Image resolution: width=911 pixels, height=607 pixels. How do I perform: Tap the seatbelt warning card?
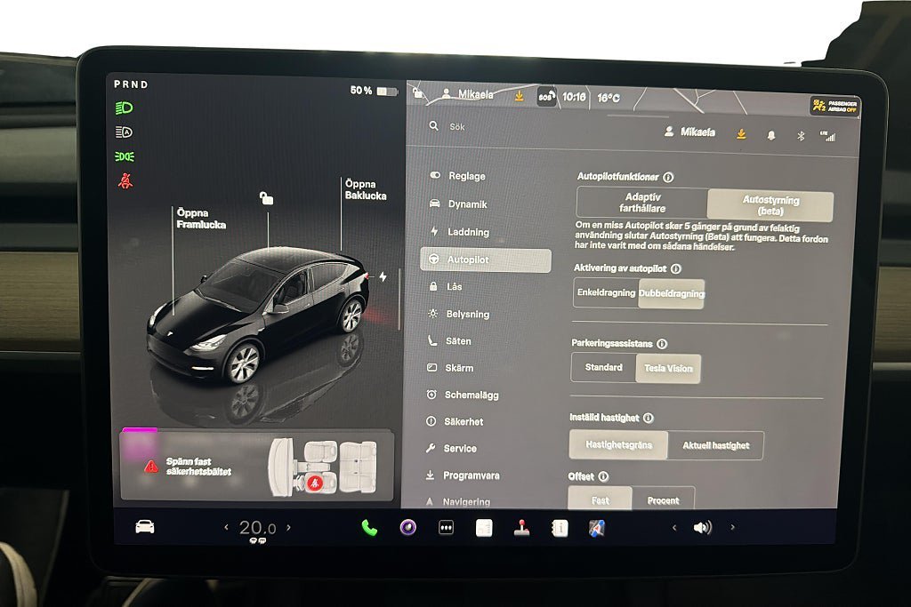pyautogui.click(x=257, y=466)
